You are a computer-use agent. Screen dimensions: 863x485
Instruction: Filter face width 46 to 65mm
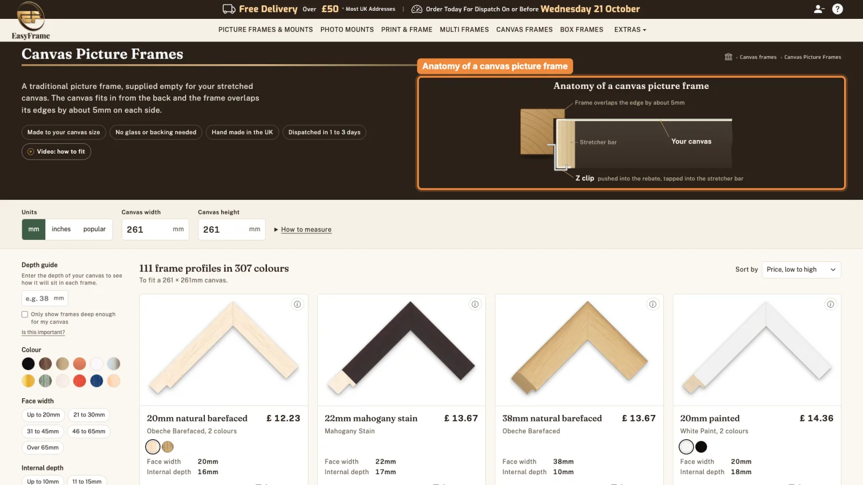pos(89,432)
